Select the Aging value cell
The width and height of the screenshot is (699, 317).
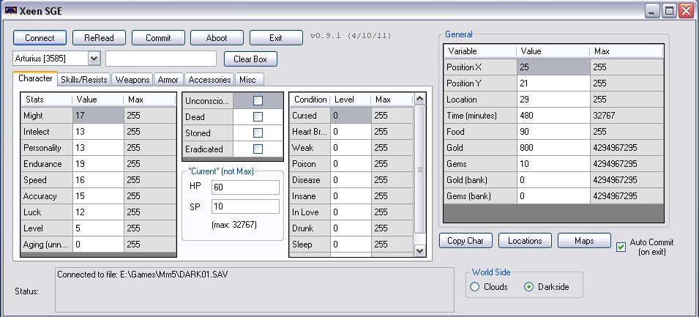click(x=98, y=244)
